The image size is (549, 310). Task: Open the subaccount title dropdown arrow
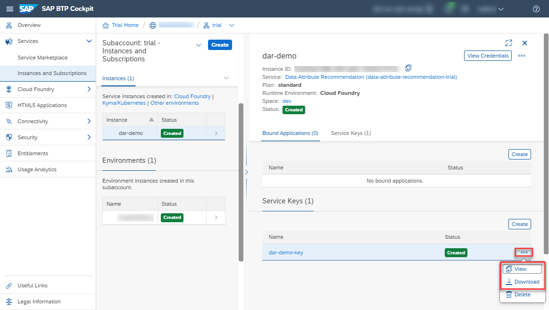coord(199,45)
